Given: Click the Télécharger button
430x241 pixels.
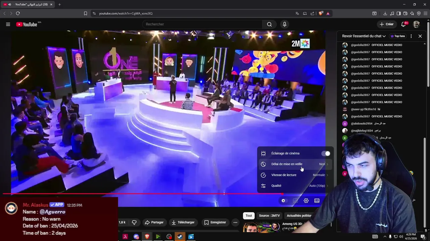Looking at the screenshot, I should [183, 222].
